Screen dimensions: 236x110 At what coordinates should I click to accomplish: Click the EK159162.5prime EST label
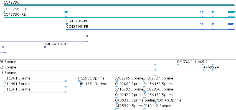(158, 95)
